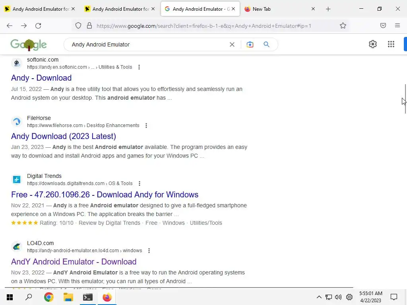Reload the current page

click(x=38, y=26)
